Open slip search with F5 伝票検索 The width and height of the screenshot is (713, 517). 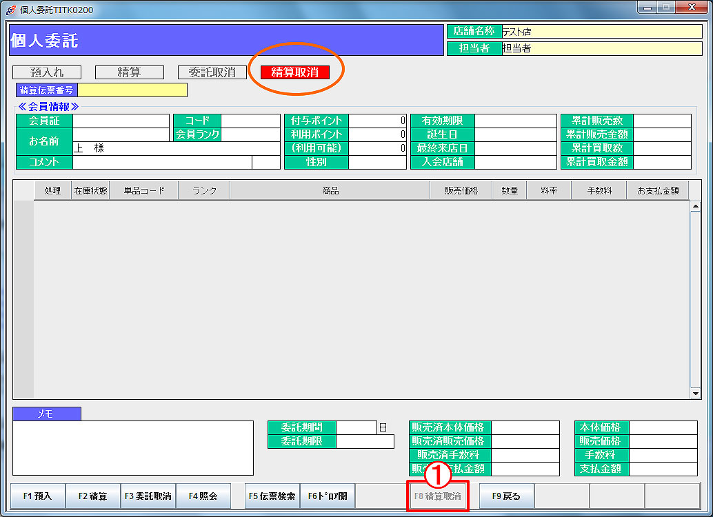(272, 496)
